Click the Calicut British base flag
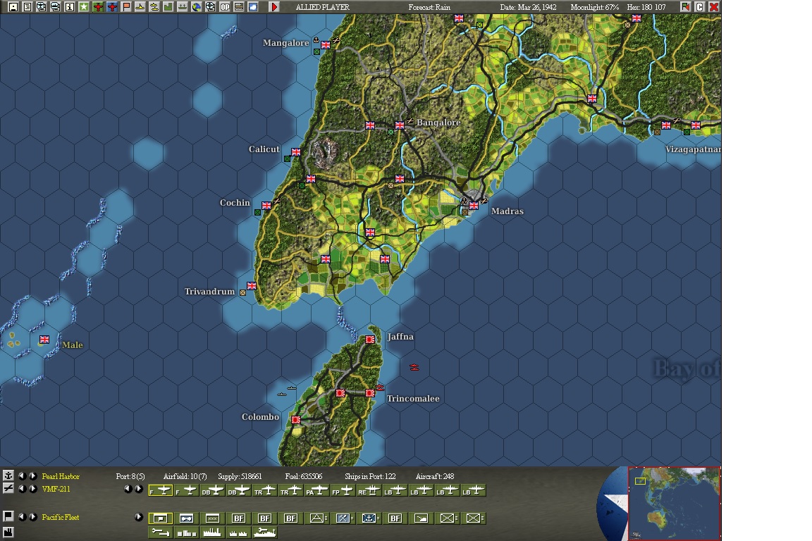 coord(296,151)
